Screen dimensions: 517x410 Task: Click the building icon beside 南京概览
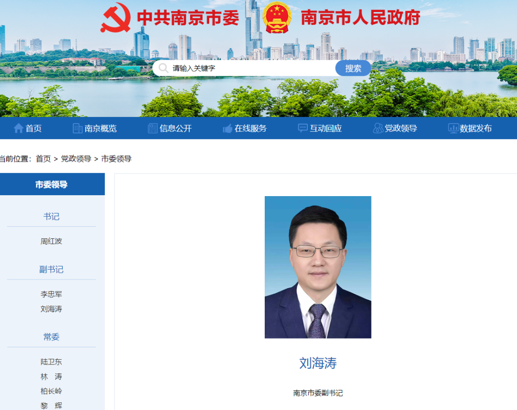(78, 128)
